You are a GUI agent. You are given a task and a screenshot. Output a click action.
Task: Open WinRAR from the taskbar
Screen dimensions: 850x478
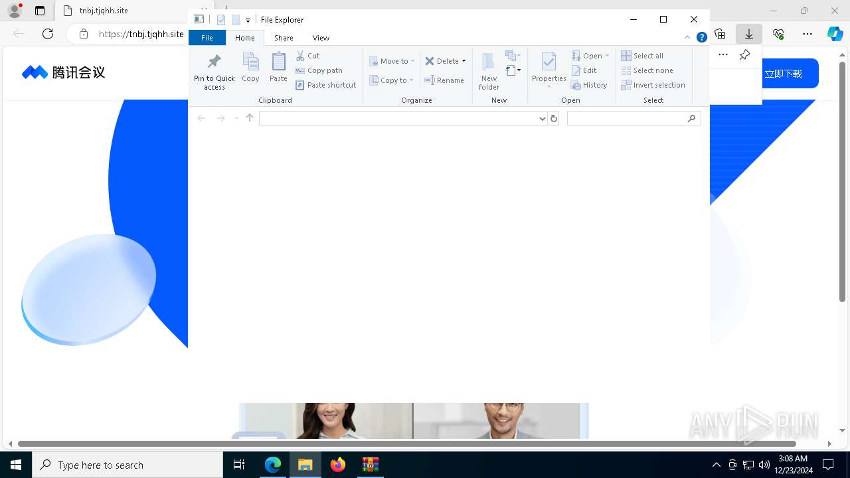click(371, 465)
